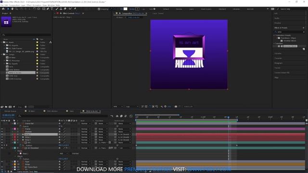Create a new folder in the Project panel
The width and height of the screenshot is (308, 173).
(x=6, y=107)
